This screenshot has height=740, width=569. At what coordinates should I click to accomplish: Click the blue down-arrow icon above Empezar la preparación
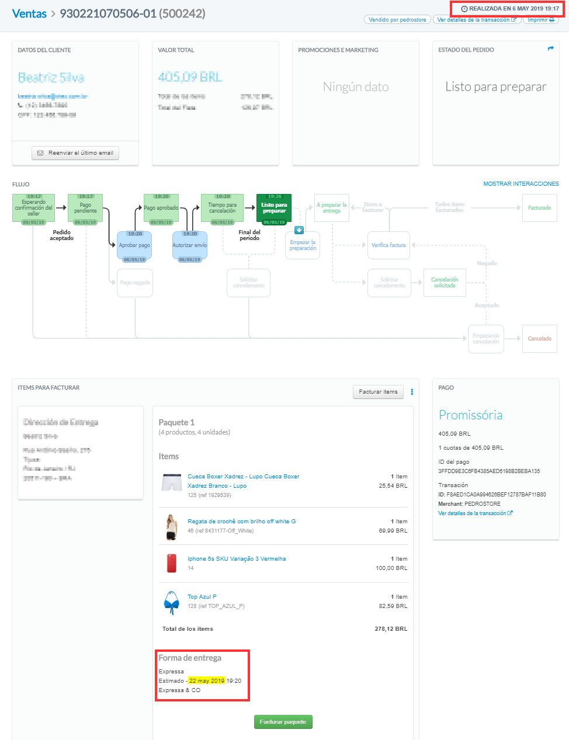click(x=299, y=230)
